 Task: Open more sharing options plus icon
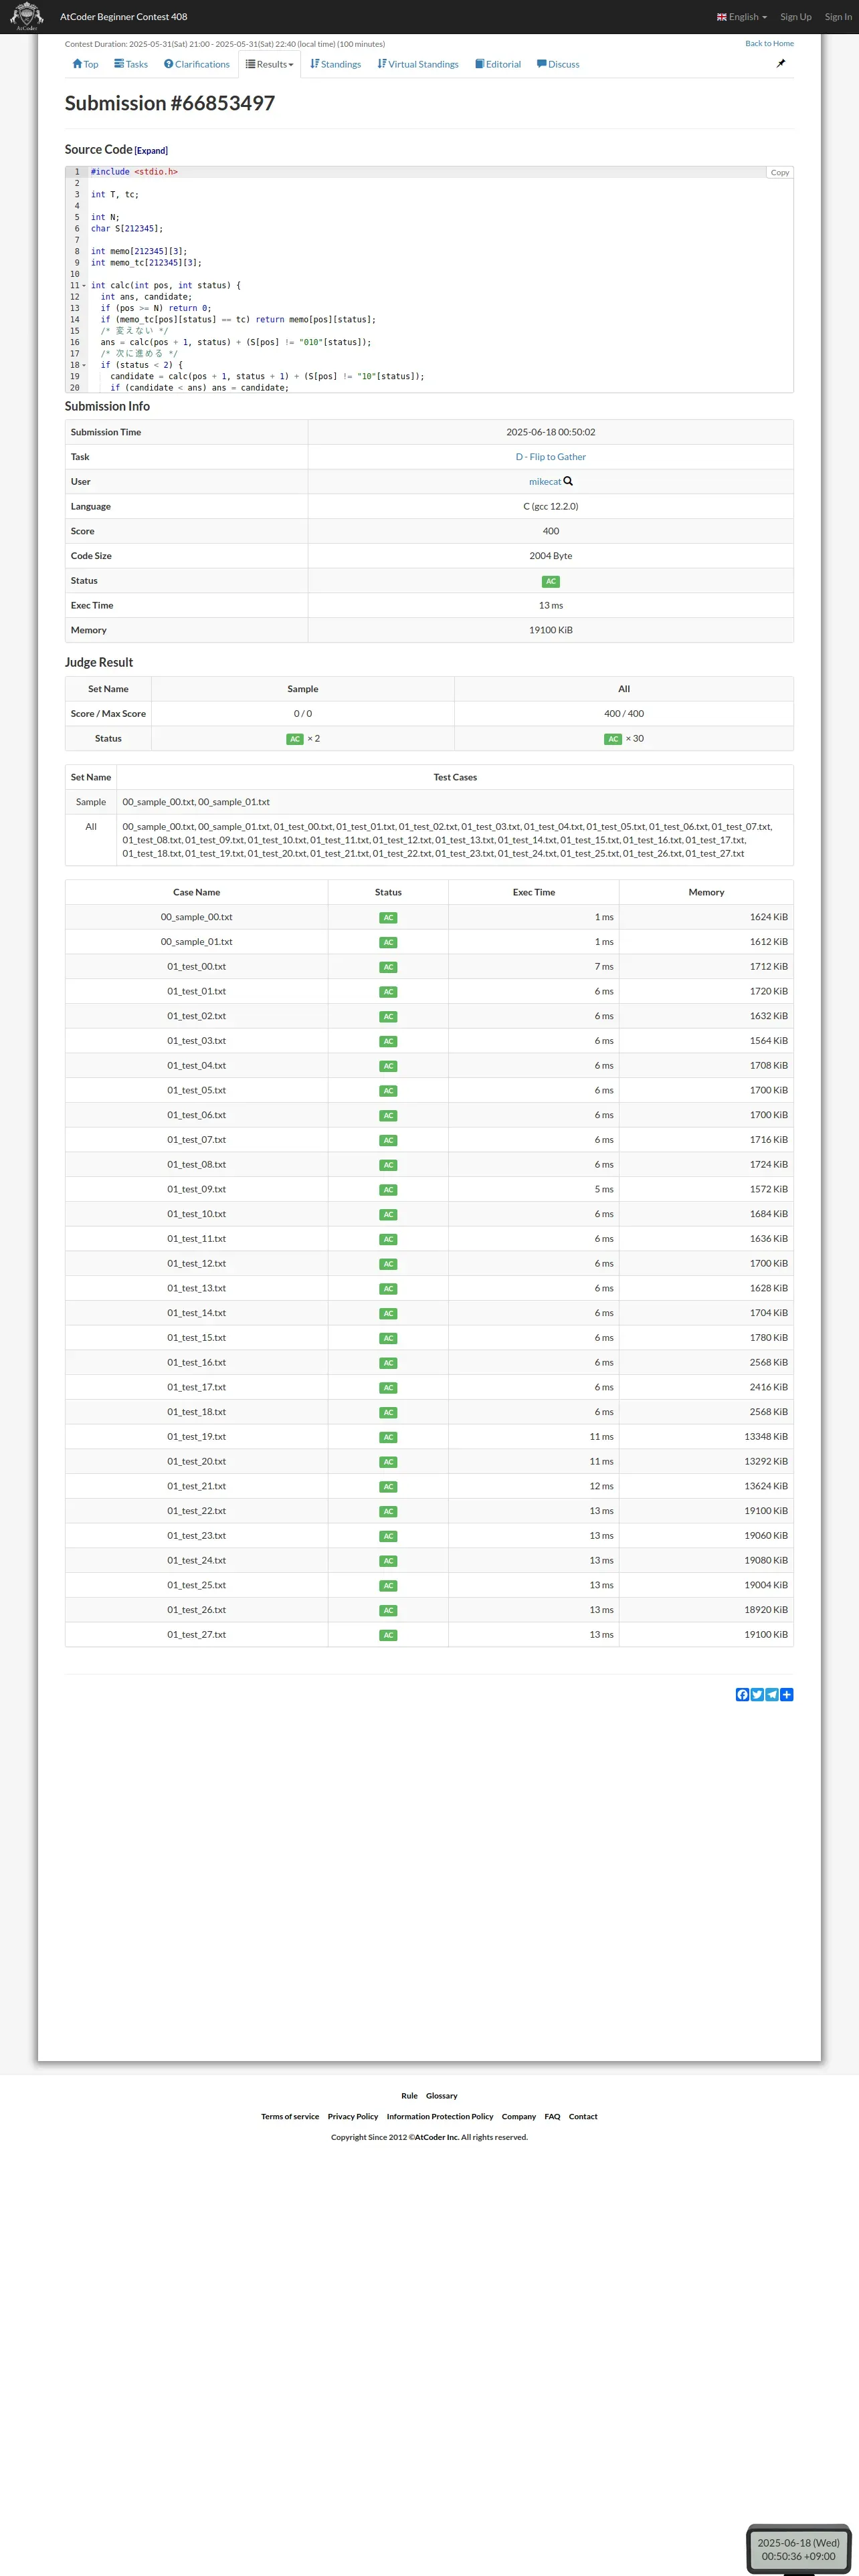(787, 1694)
